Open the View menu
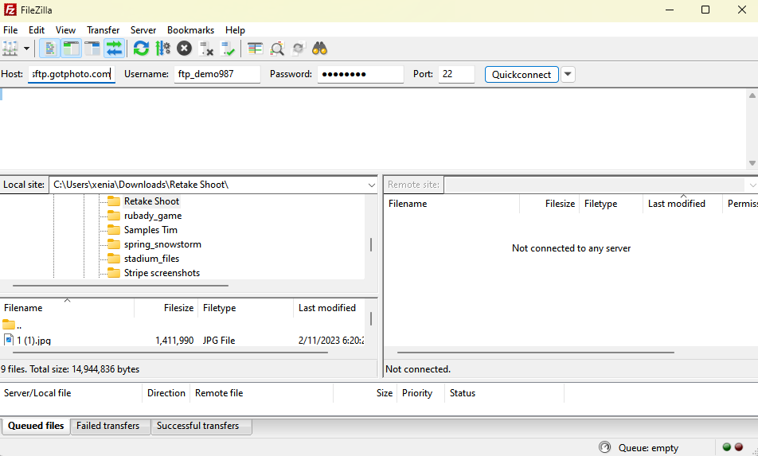 (65, 30)
